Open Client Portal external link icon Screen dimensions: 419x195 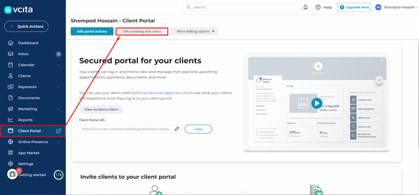(x=59, y=131)
